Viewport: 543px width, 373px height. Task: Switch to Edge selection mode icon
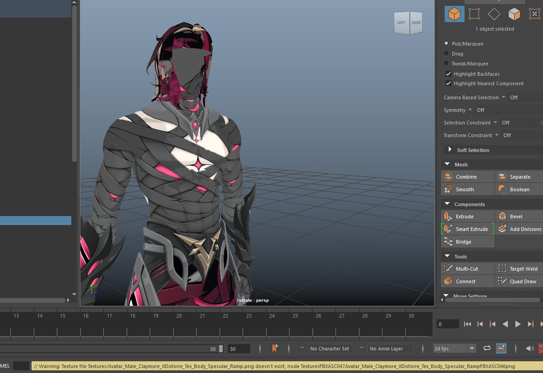click(494, 14)
